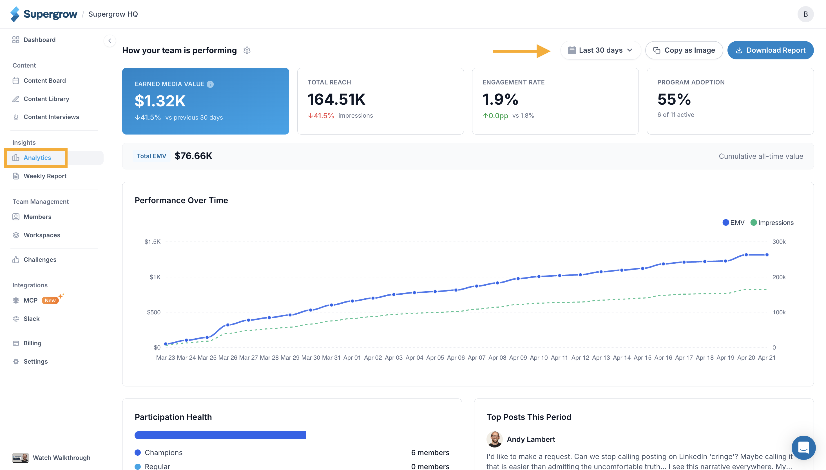This screenshot has width=826, height=470.
Task: Open Content Interviews
Action: tap(51, 117)
